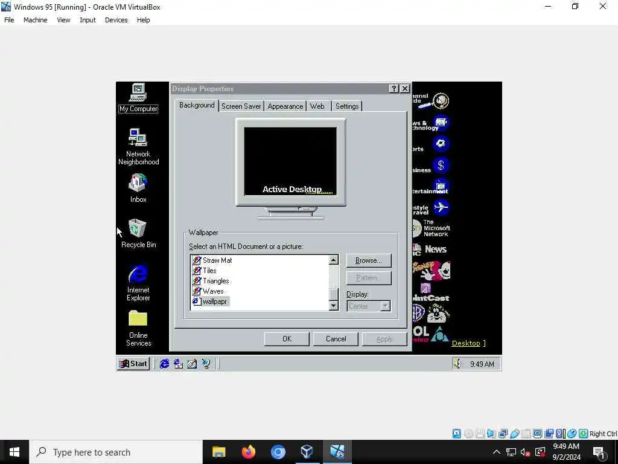Click the yellow Desktop link
This screenshot has height=464, width=618.
pyautogui.click(x=466, y=343)
